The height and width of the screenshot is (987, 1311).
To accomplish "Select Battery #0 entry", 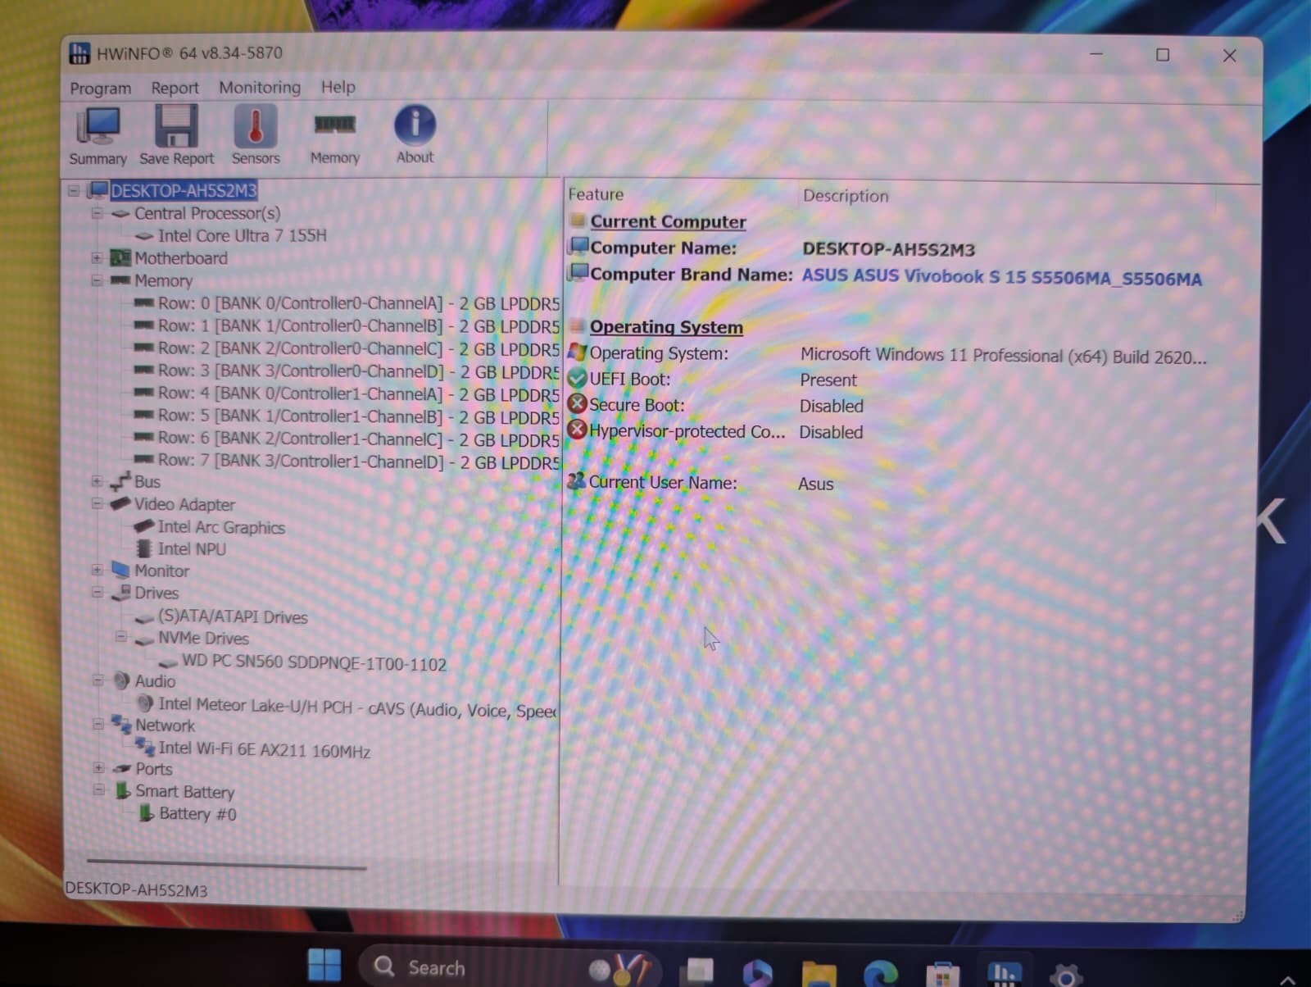I will (x=197, y=813).
